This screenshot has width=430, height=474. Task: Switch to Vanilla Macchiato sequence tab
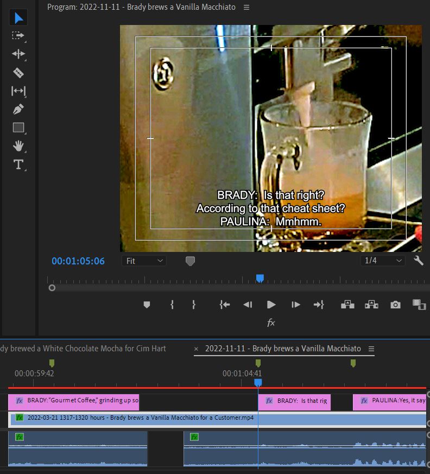click(283, 349)
